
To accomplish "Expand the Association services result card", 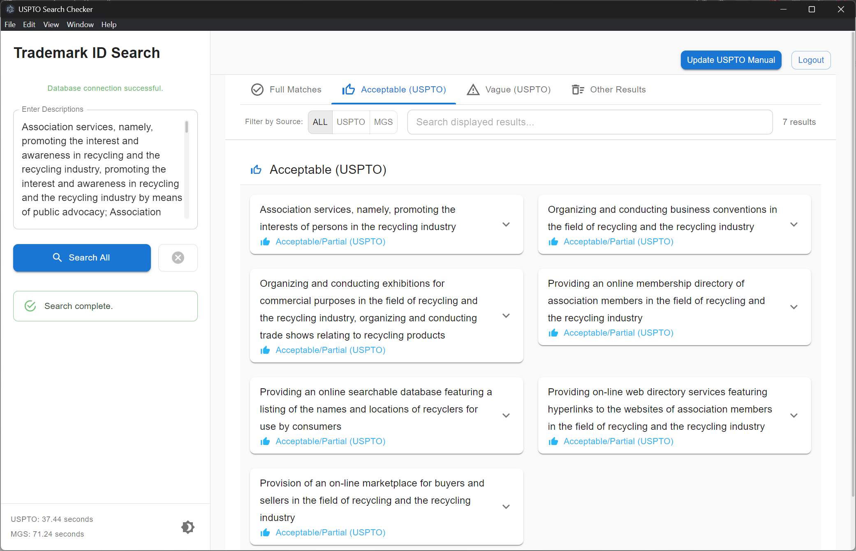I will [x=506, y=224].
